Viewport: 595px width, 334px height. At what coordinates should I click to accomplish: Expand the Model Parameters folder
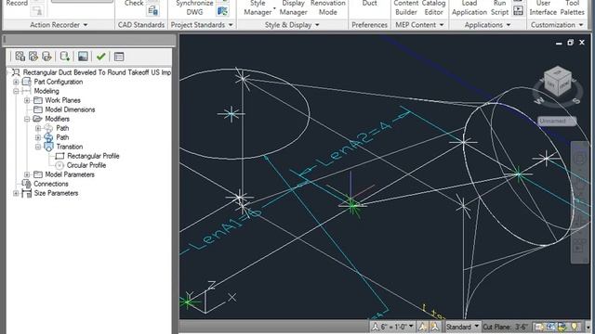(27, 174)
